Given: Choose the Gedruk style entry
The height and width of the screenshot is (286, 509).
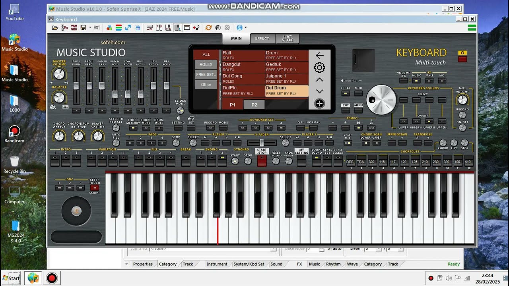Looking at the screenshot, I should (x=287, y=67).
